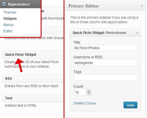Click the Username or RSS field
Image resolution: width=147 pixels, height=118 pixels.
click(x=105, y=63)
